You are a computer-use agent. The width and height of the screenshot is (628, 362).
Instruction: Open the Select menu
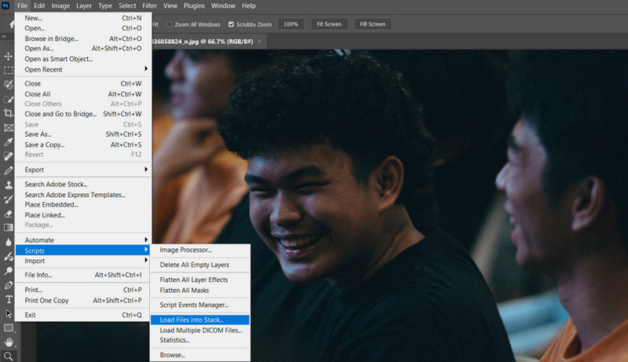click(127, 5)
